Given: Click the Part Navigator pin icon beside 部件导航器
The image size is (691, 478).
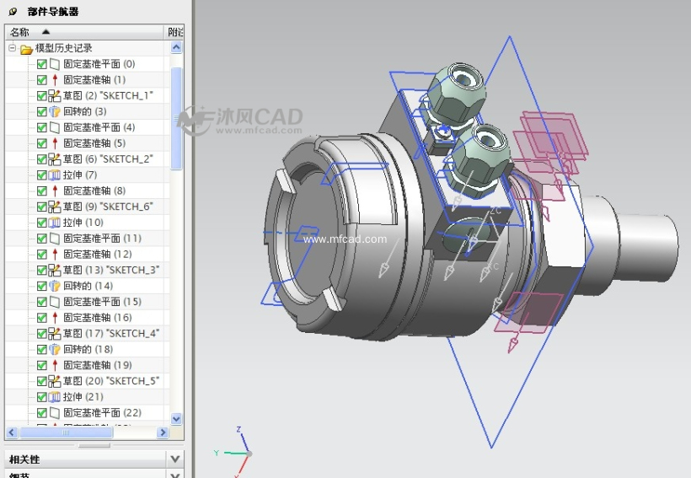Looking at the screenshot, I should (x=13, y=12).
